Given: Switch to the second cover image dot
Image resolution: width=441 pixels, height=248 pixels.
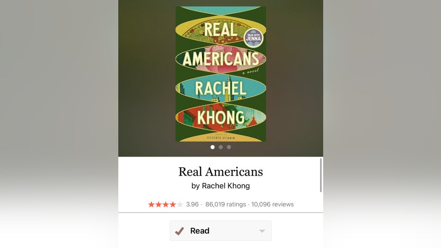Looking at the screenshot, I should (x=221, y=147).
